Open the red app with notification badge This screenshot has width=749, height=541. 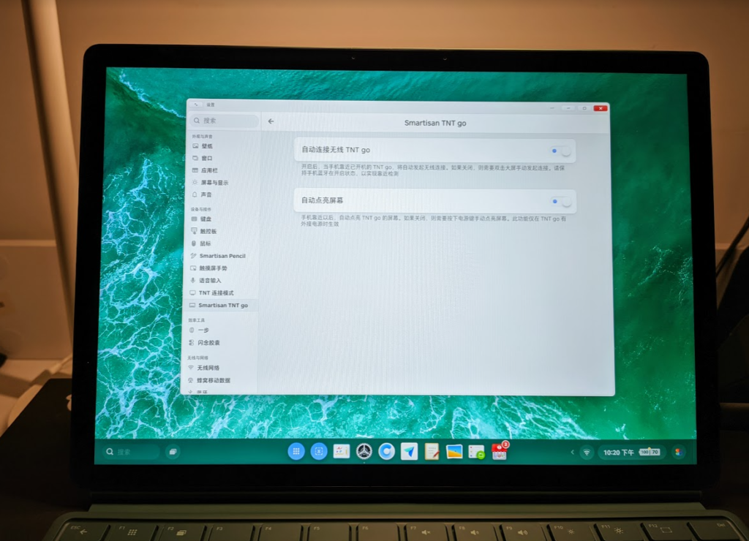pos(499,451)
